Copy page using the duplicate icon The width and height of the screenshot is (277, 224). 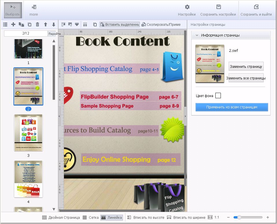pyautogui.click(x=30, y=24)
